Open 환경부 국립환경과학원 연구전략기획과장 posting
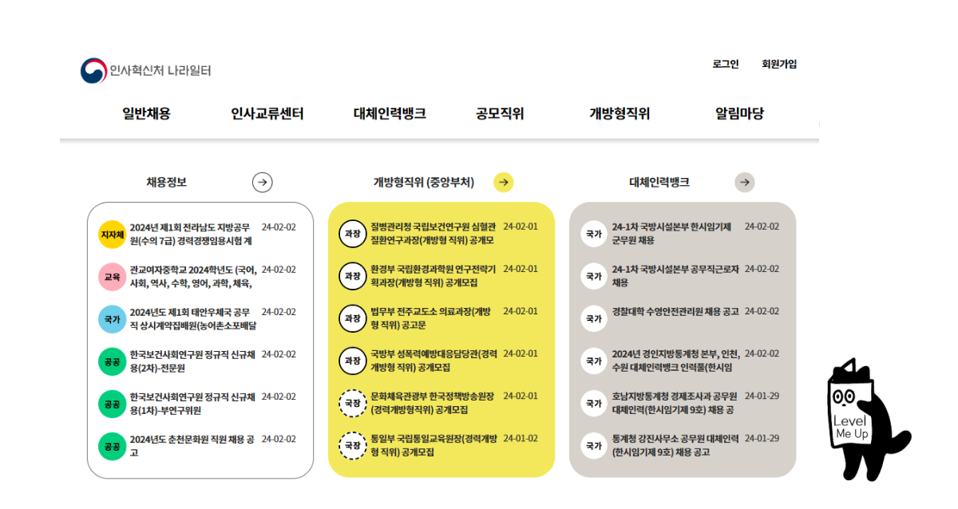 point(433,275)
